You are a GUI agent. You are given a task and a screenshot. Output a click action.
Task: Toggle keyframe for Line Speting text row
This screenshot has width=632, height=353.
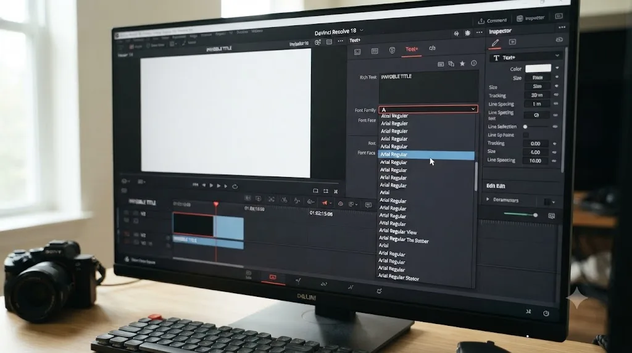point(555,115)
